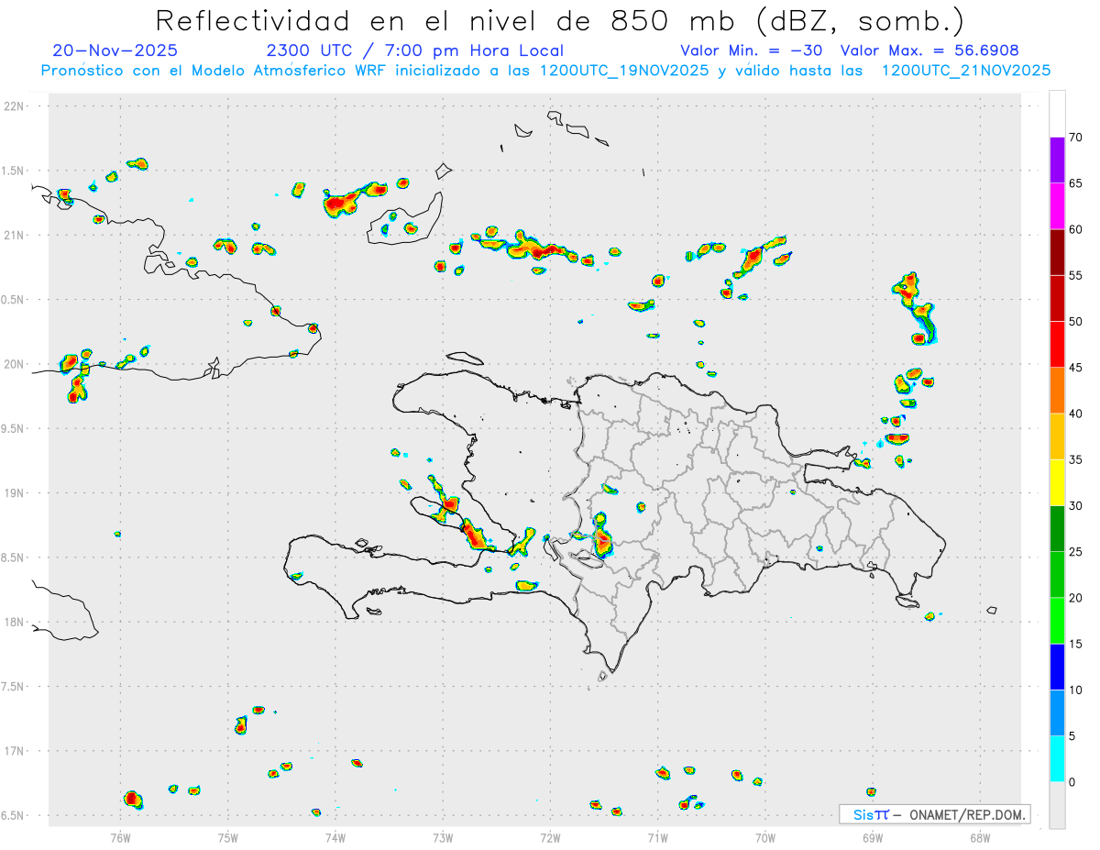
Task: Click the 18N latitude label
Action: click(x=15, y=622)
